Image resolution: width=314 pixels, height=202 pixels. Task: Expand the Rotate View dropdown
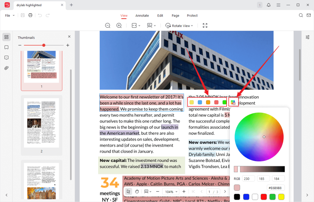179,25
